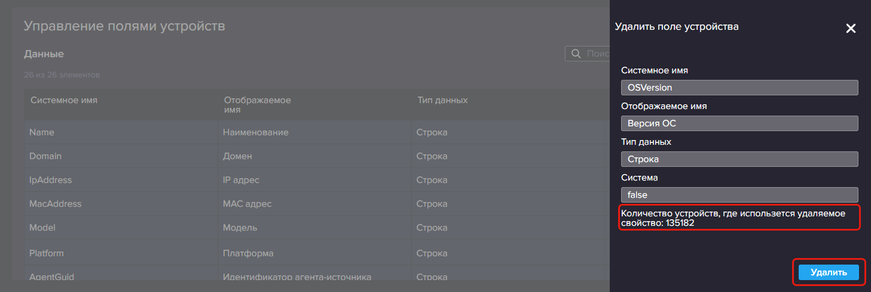This screenshot has height=292, width=871.
Task: Click the OSVersion system name field
Action: (x=739, y=88)
